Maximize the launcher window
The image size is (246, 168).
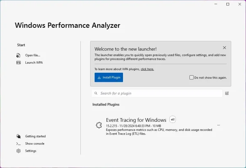(x=228, y=4)
